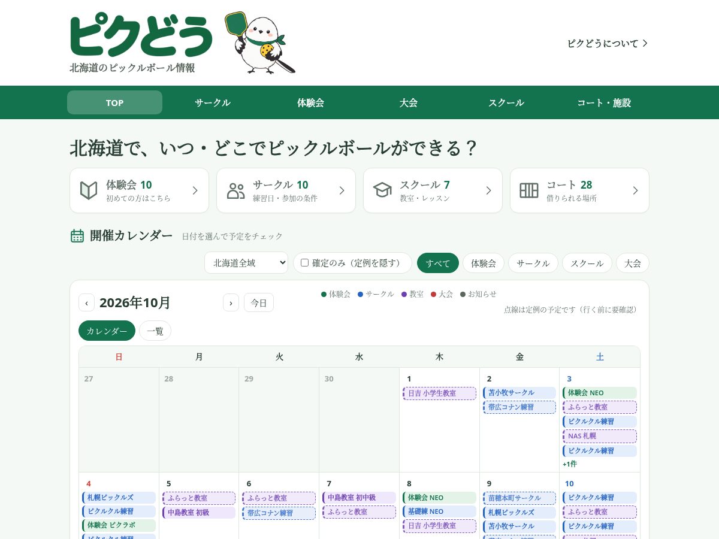Go to the previous month
The height and width of the screenshot is (539, 719).
(86, 302)
